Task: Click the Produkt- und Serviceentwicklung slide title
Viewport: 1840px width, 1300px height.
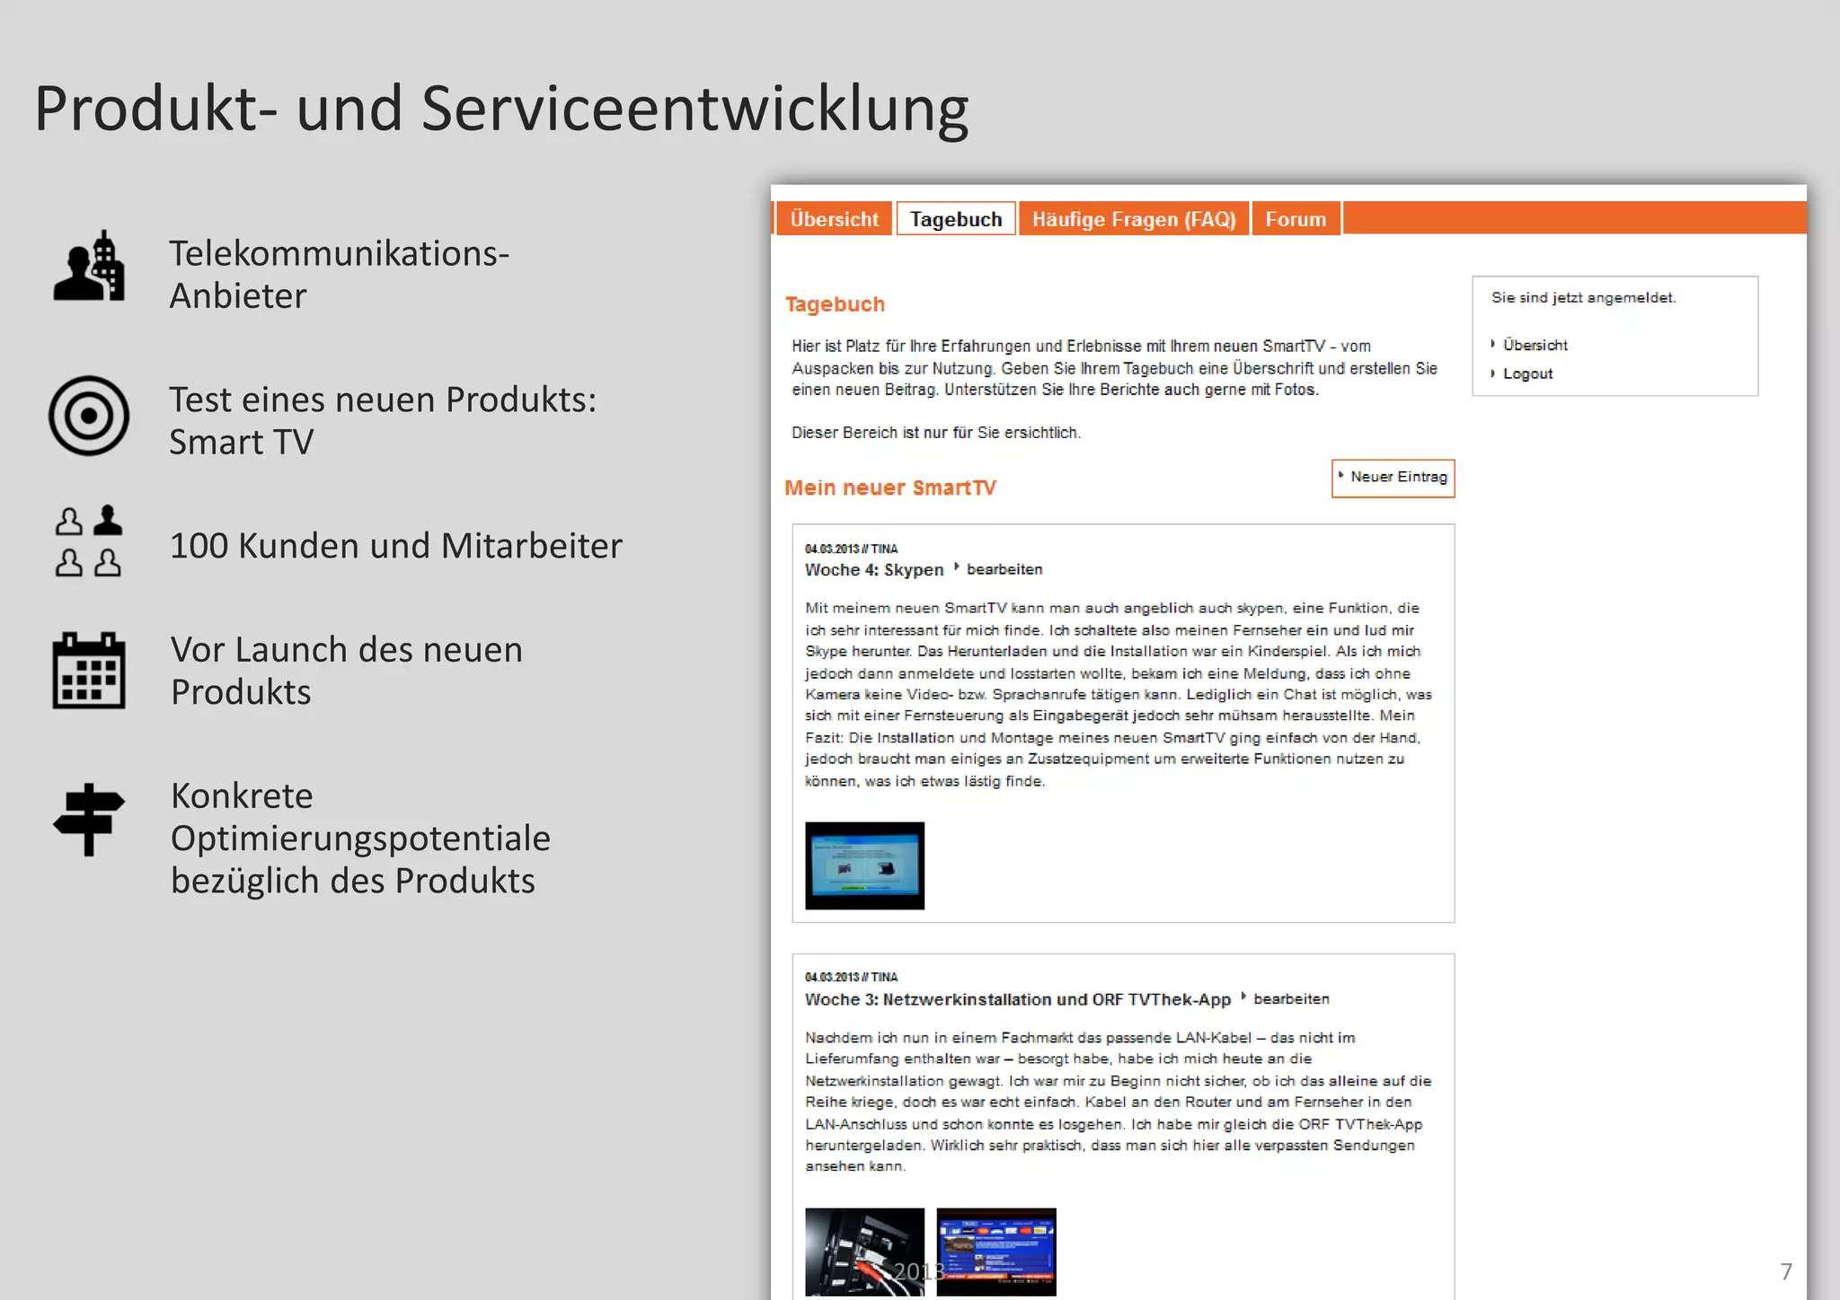Action: tap(501, 109)
